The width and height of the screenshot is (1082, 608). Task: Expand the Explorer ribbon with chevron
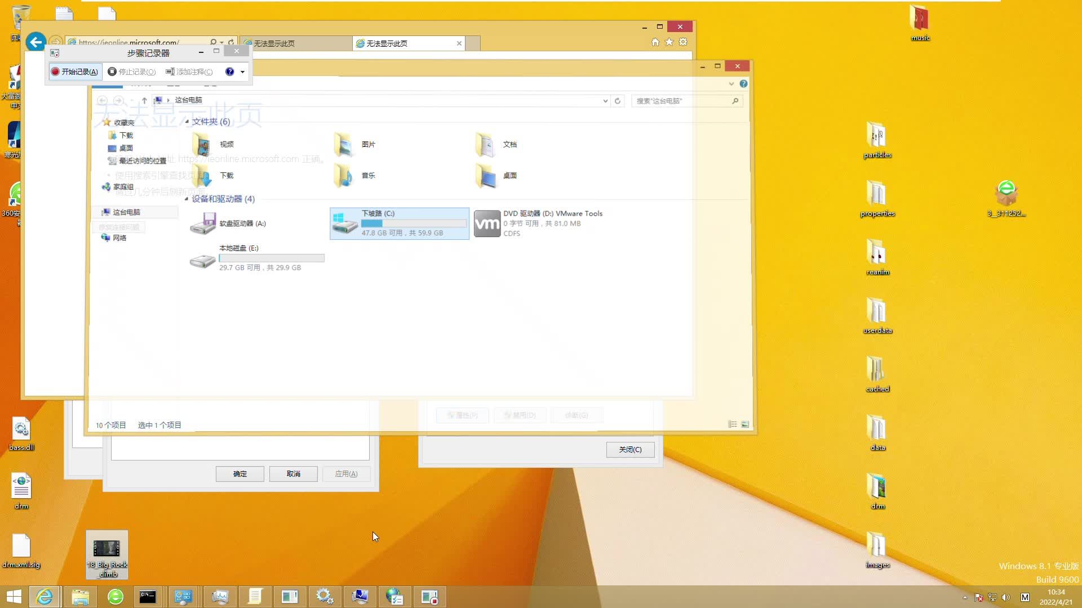point(731,84)
